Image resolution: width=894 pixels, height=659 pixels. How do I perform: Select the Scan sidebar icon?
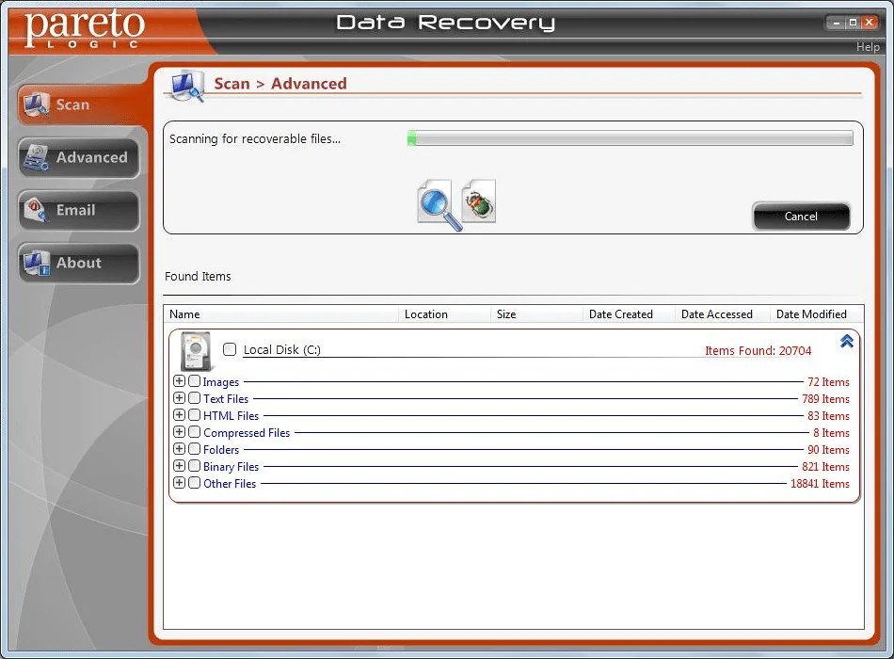coord(38,104)
